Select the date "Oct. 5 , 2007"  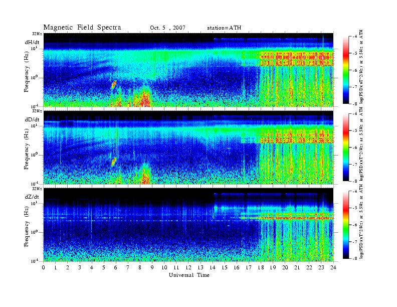167,28
